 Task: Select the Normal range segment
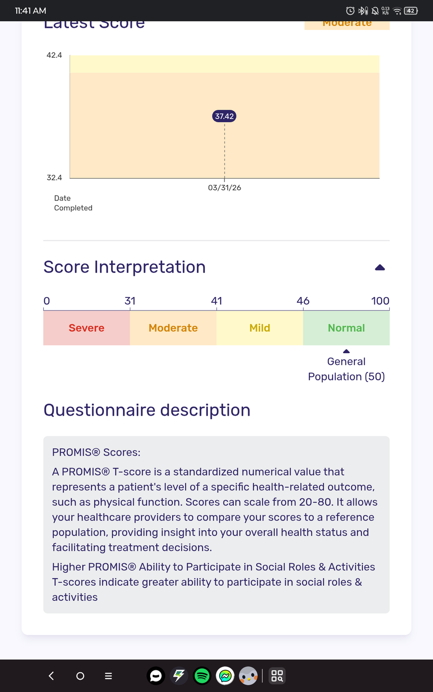pyautogui.click(x=346, y=328)
